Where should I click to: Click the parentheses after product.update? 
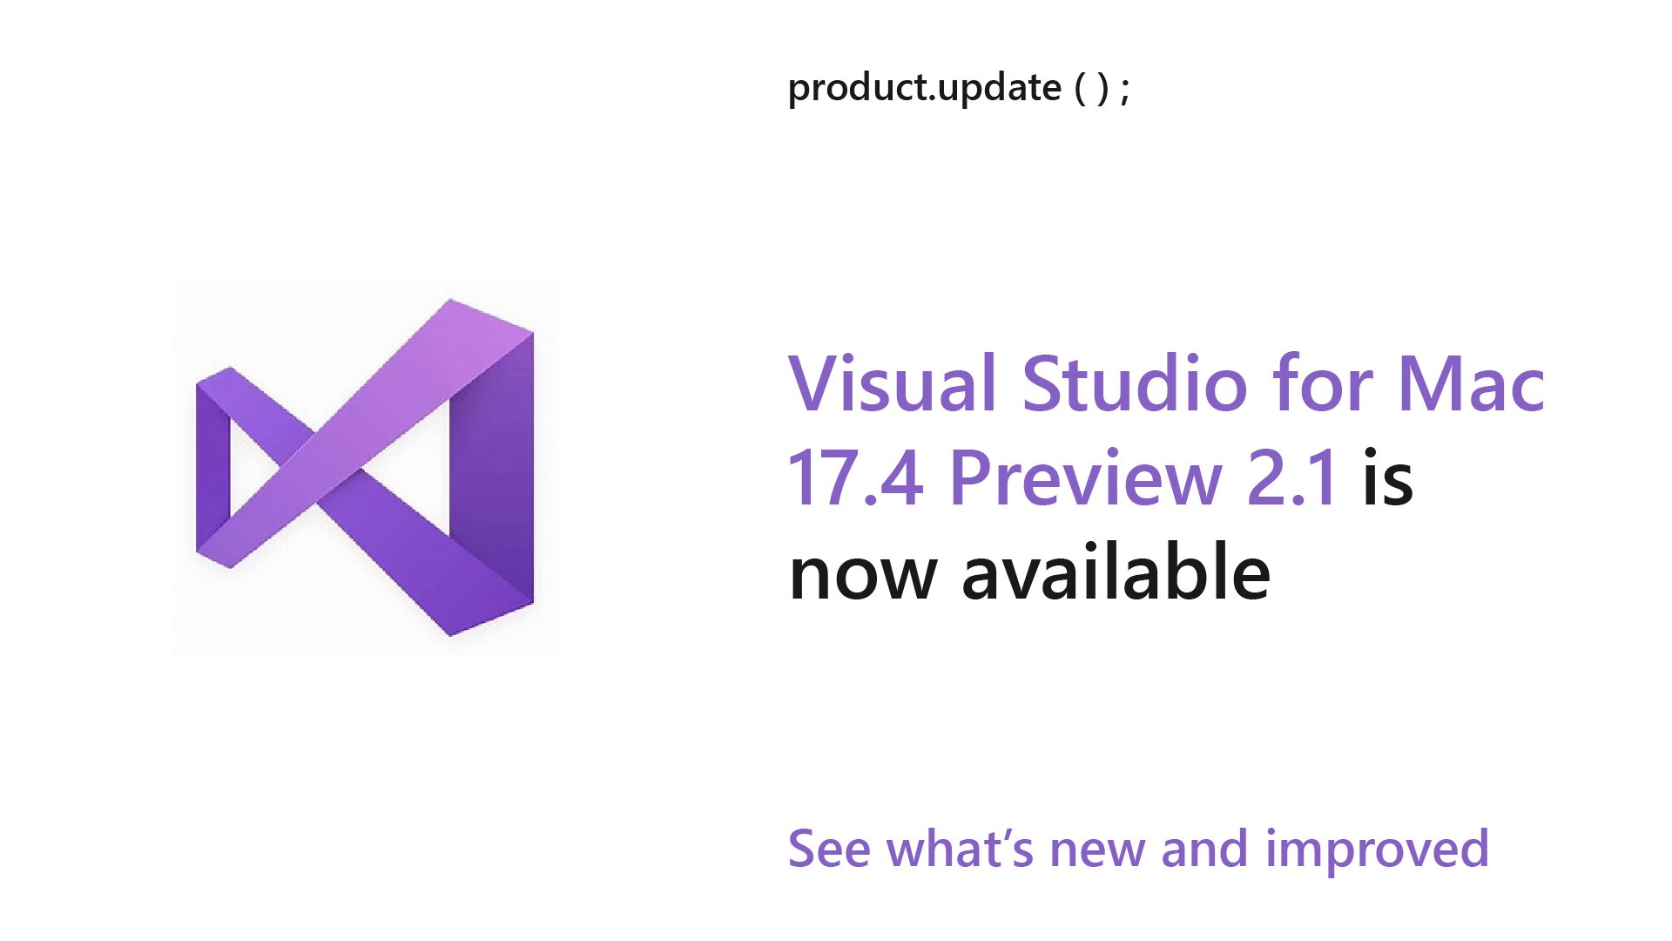(x=1092, y=88)
